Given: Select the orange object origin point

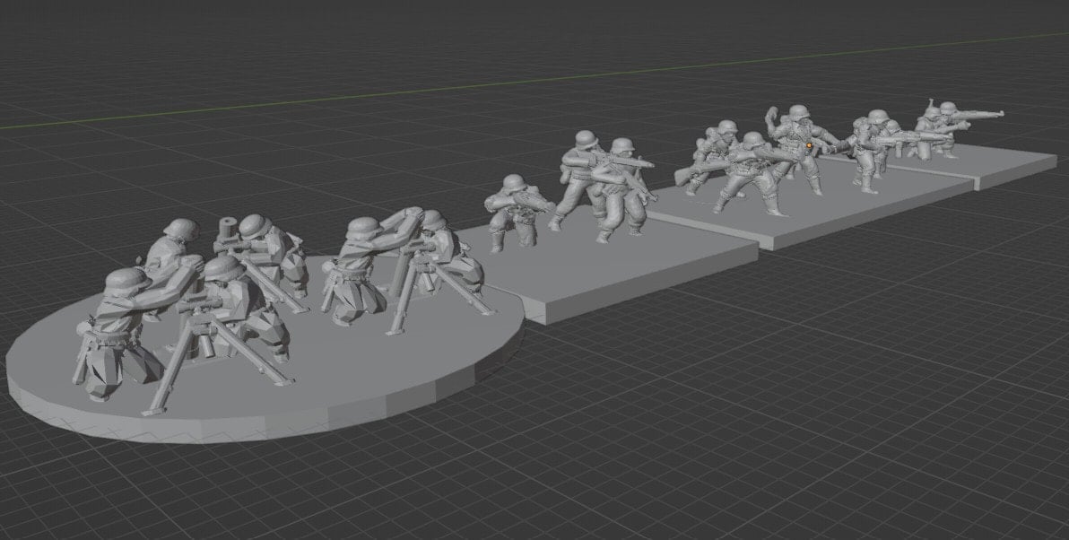Looking at the screenshot, I should point(808,145).
